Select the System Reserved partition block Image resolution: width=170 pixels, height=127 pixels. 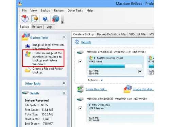pos(116,65)
